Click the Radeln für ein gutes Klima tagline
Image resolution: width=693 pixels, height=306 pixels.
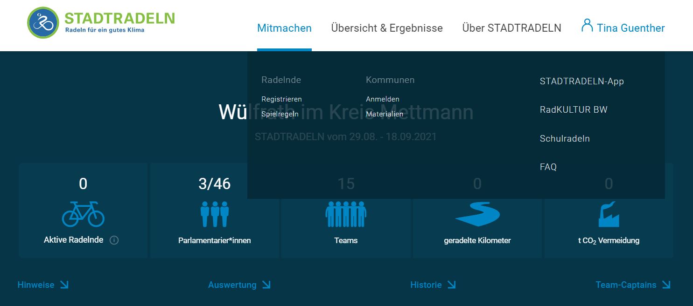coord(105,30)
